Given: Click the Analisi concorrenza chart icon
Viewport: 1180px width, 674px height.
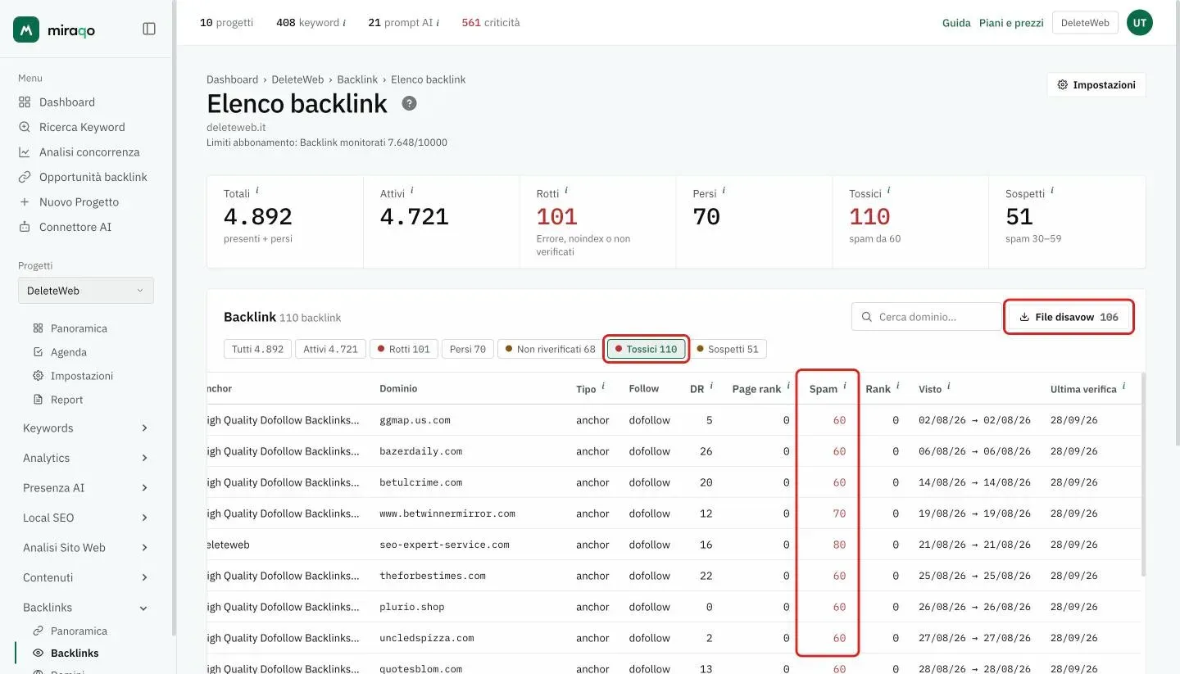Looking at the screenshot, I should [25, 152].
